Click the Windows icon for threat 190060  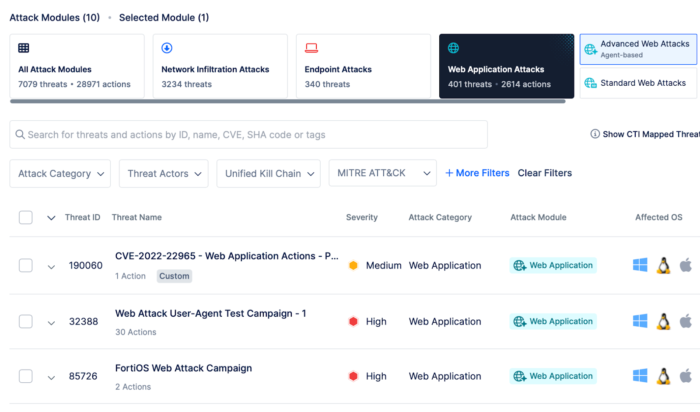640,265
